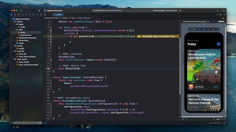236x132 pixels.
Task: Click the preview paused info icon
Action: (x=208, y=22)
